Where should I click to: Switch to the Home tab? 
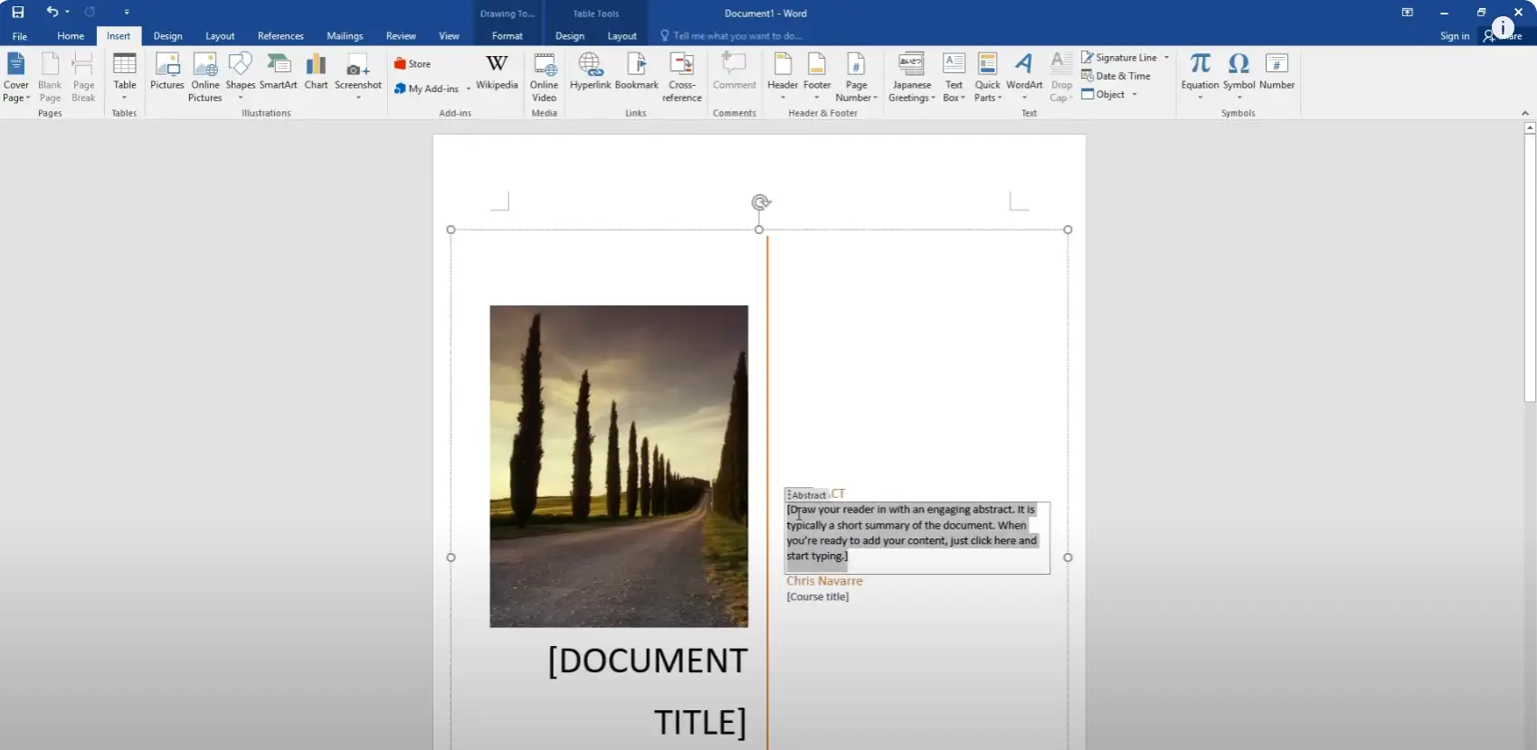(71, 36)
